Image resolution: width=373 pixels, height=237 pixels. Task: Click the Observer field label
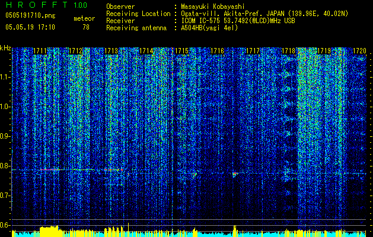(x=120, y=7)
